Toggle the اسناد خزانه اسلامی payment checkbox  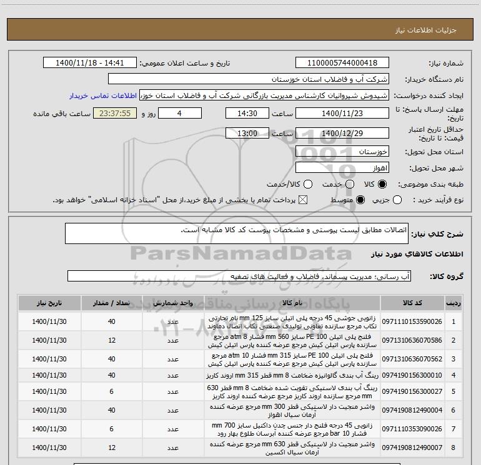coord(303,200)
